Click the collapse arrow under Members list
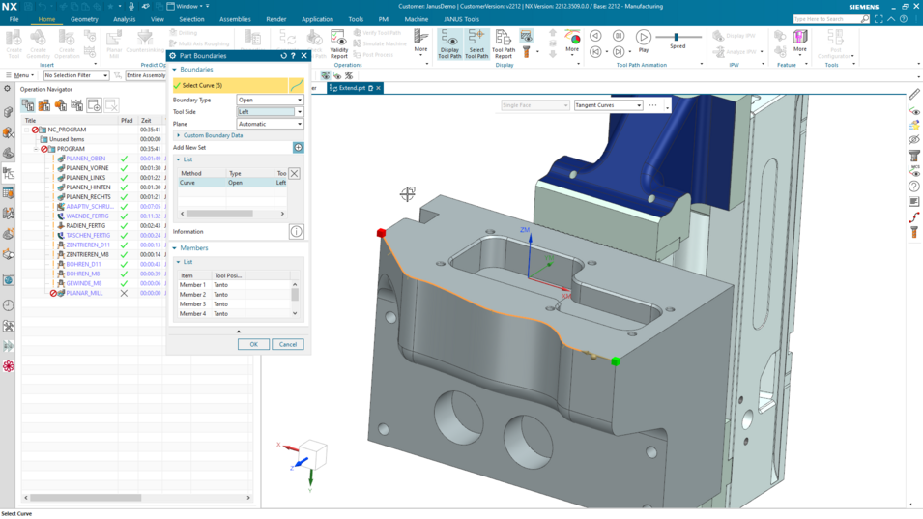This screenshot has height=519, width=923. click(239, 332)
